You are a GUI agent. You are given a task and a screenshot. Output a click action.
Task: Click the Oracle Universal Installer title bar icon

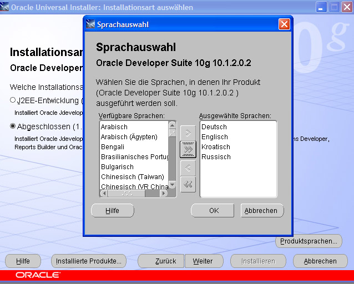(x=4, y=7)
